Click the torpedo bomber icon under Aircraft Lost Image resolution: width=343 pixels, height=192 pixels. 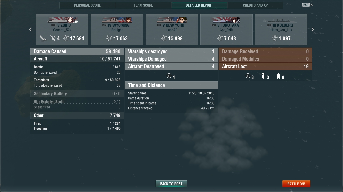click(278, 76)
